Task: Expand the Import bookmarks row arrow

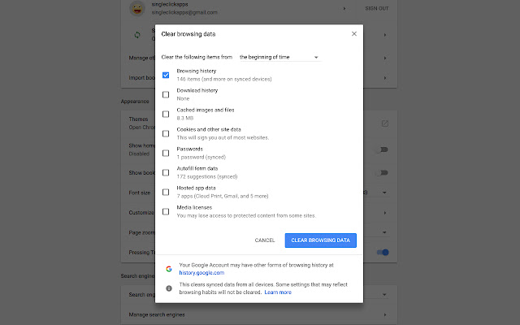Action: [x=384, y=78]
